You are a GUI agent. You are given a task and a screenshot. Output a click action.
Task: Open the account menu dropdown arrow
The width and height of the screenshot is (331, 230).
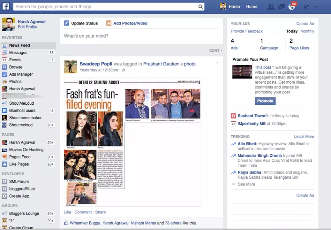pyautogui.click(x=315, y=7)
